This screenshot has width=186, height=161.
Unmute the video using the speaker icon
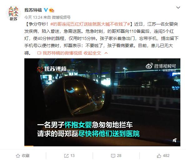[x=175, y=140]
